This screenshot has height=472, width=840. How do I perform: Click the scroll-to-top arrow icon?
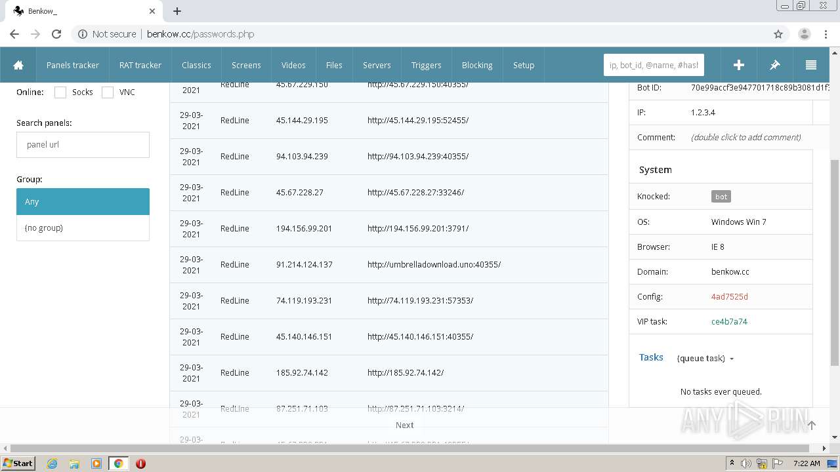tap(812, 425)
